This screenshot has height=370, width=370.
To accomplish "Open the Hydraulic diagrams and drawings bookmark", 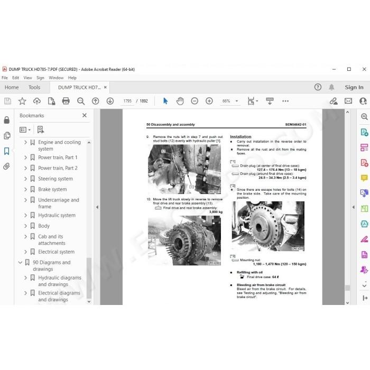I will pyautogui.click(x=60, y=281).
